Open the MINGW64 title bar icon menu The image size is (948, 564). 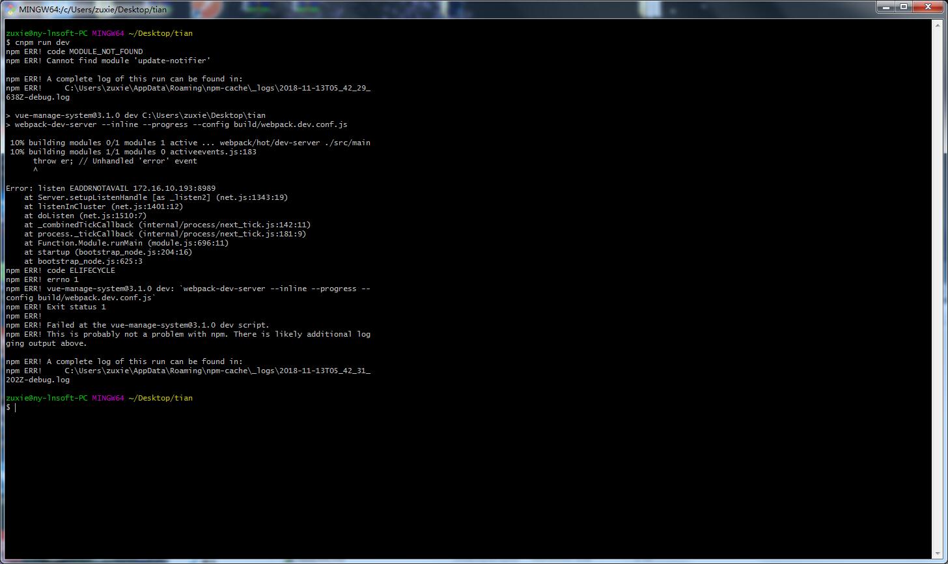(11, 9)
